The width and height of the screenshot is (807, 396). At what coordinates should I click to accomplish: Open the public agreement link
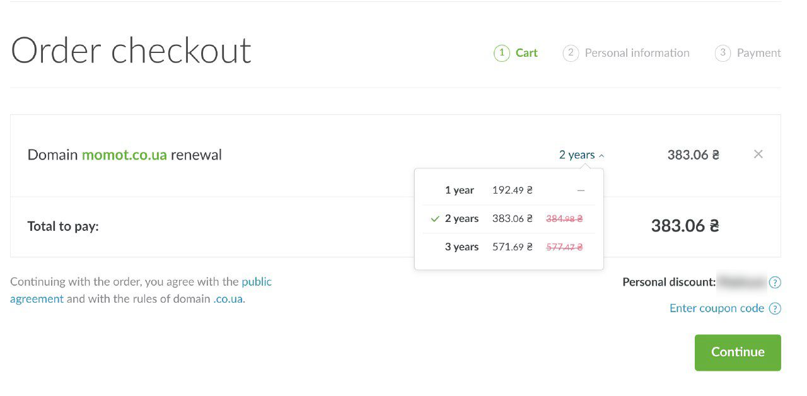pos(256,282)
